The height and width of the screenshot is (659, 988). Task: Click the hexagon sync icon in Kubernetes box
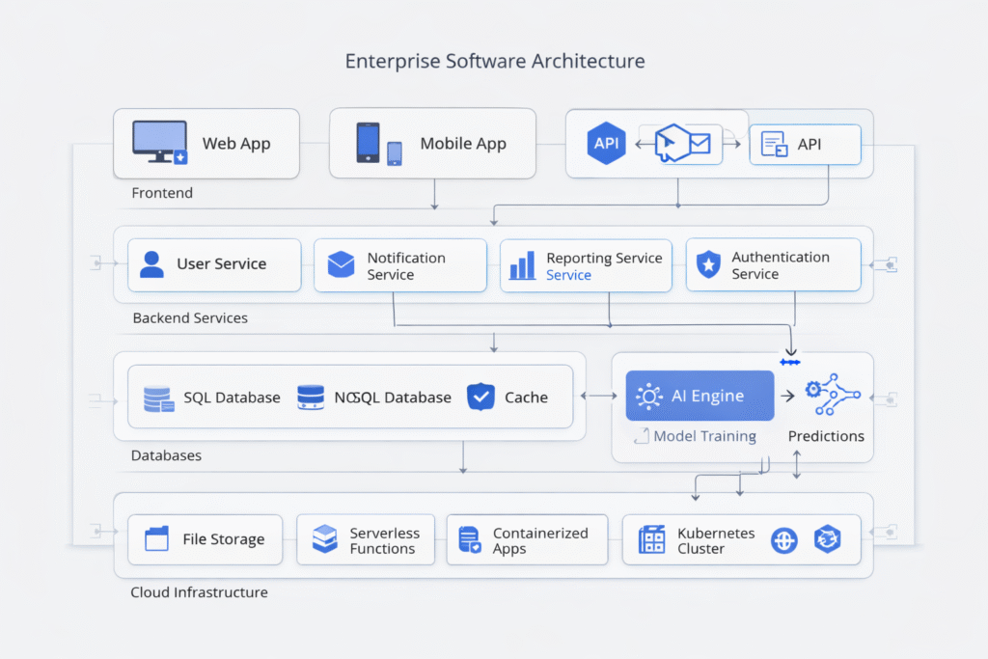827,539
